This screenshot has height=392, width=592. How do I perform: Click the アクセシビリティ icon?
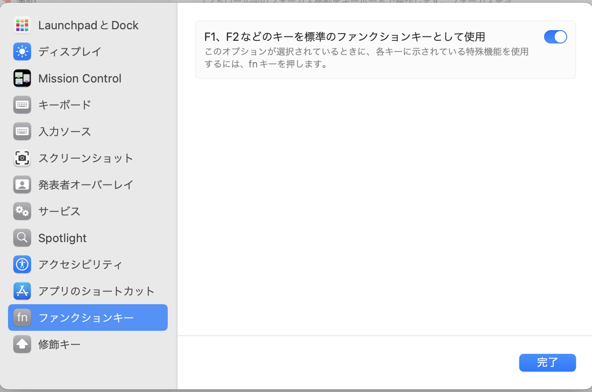22,265
